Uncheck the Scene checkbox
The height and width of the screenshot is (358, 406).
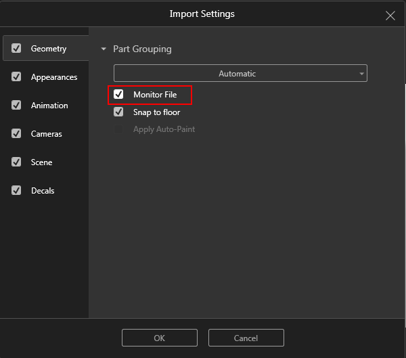[x=16, y=162]
